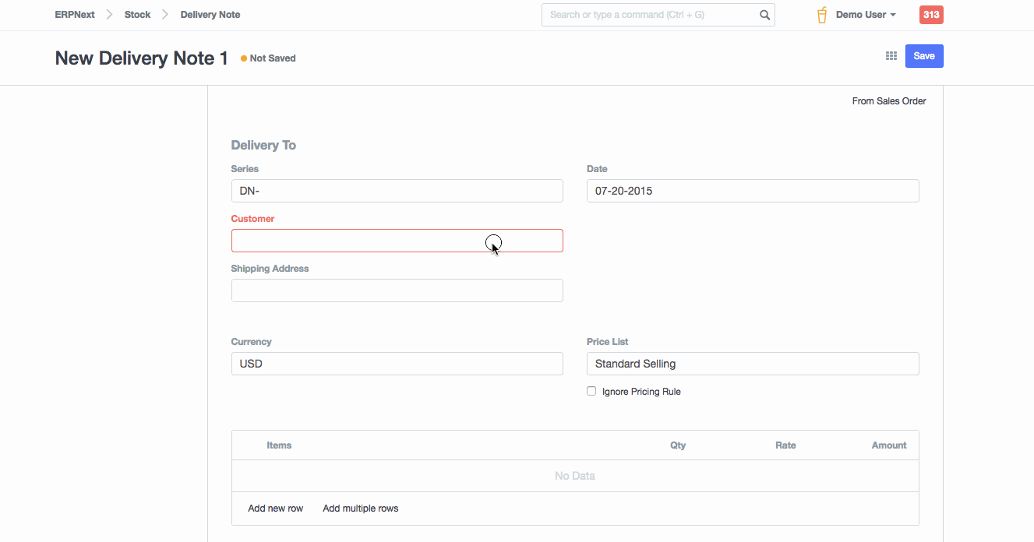Open the grid view icon beside Save
Viewport: 1034px width, 542px height.
pyautogui.click(x=891, y=56)
